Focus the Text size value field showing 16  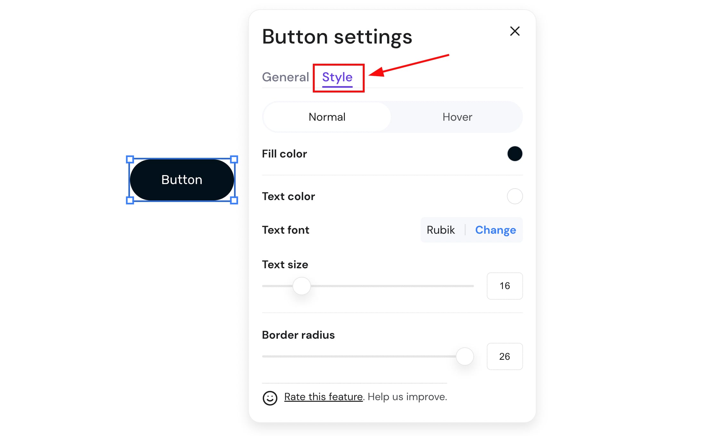coord(505,286)
